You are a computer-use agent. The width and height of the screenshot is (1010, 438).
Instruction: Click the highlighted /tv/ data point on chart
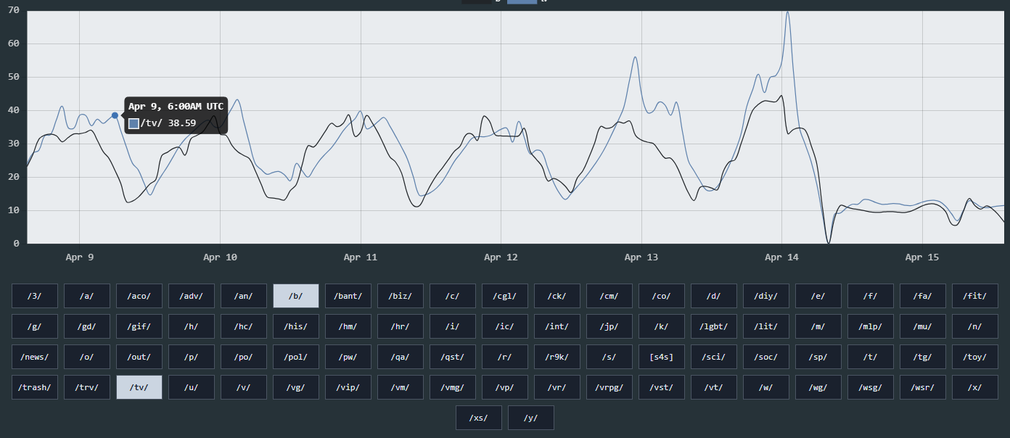(115, 115)
